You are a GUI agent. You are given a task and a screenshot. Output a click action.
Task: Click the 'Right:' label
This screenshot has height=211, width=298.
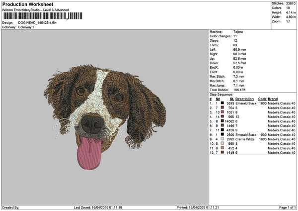tap(214, 54)
